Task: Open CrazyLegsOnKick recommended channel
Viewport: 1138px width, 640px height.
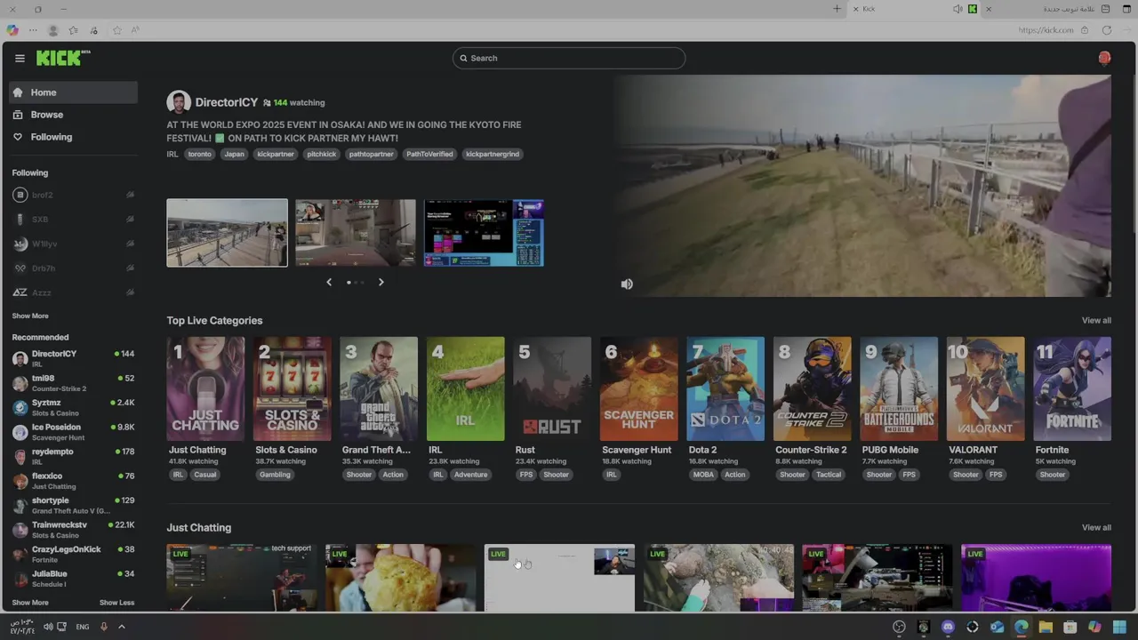Action: point(74,554)
